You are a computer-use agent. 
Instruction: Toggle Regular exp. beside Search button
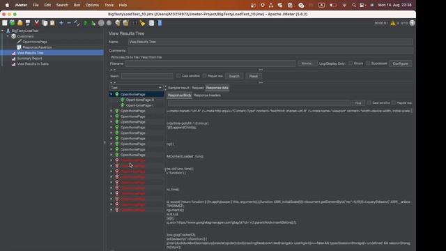(x=204, y=76)
